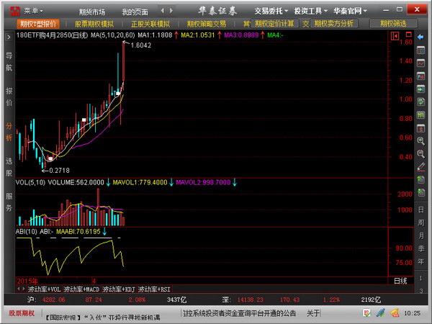Click the 1.6042 high price label
This screenshot has width=432, height=324.
(141, 45)
